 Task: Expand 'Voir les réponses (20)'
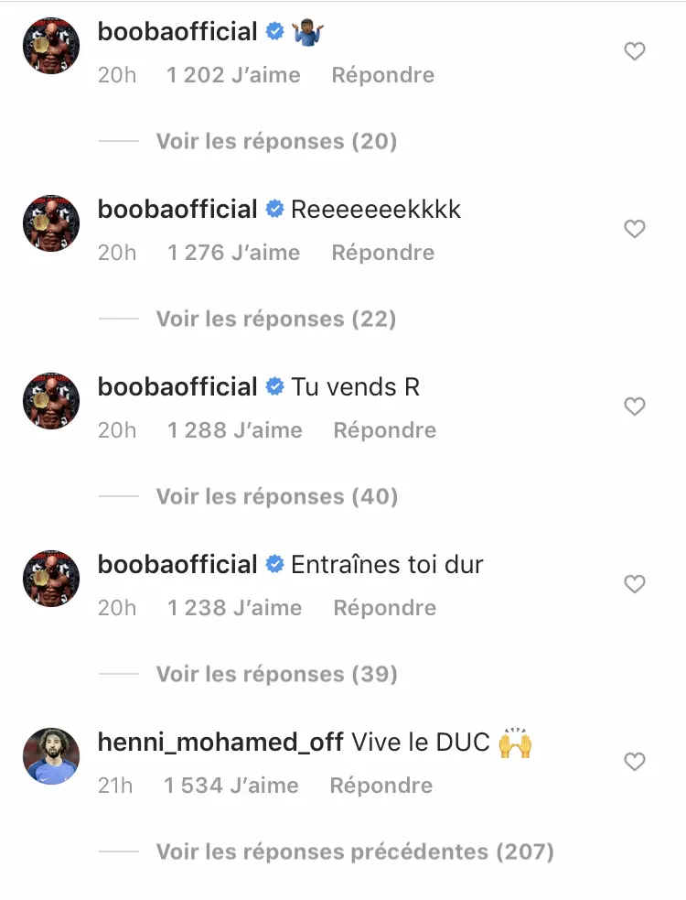[276, 141]
